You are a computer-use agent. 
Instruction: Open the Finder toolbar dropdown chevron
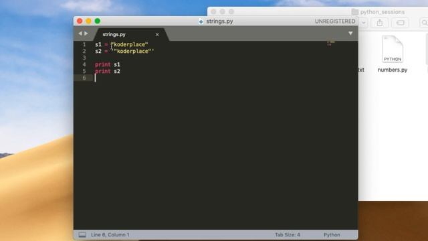click(x=363, y=23)
